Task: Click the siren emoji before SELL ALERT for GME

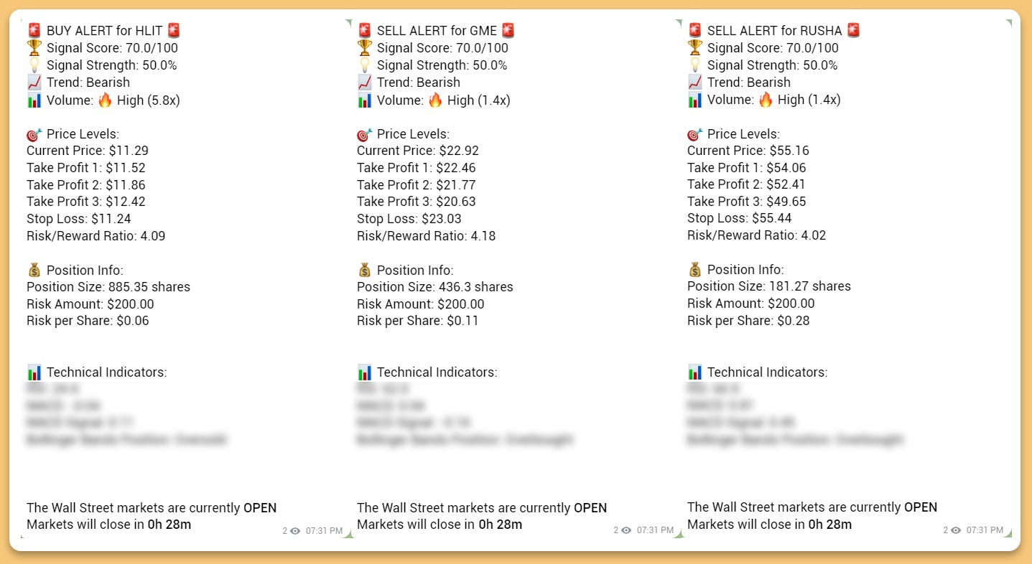Action: coord(365,30)
